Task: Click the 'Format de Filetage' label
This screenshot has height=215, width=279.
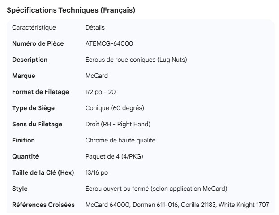Action: [x=40, y=92]
